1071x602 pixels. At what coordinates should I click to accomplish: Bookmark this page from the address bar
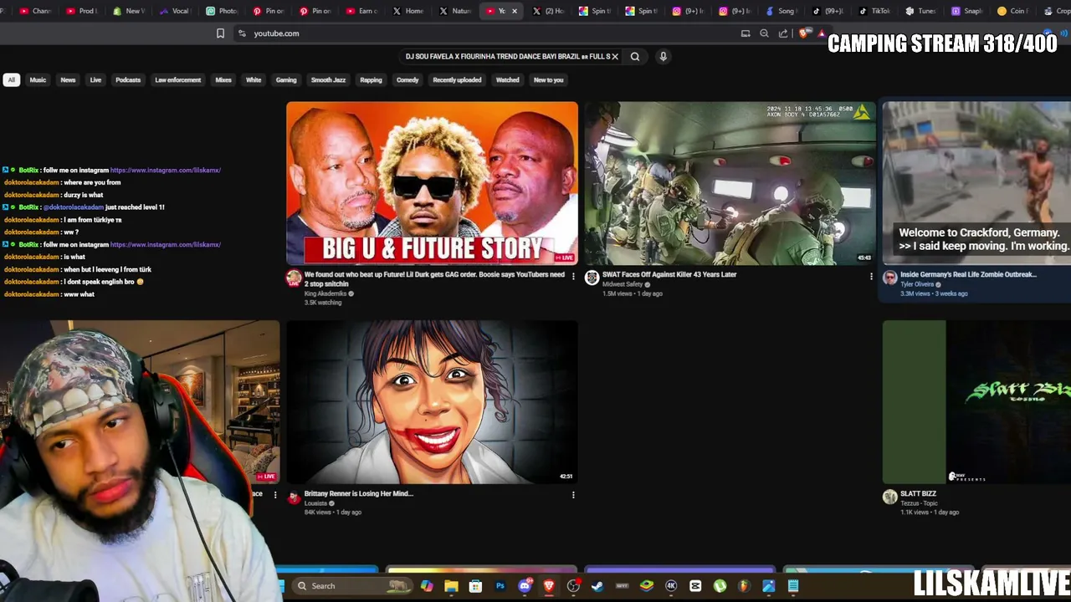pyautogui.click(x=220, y=33)
